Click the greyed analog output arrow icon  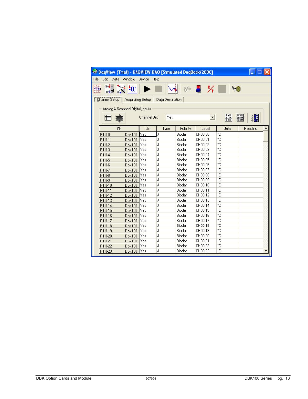pyautogui.click(x=187, y=89)
